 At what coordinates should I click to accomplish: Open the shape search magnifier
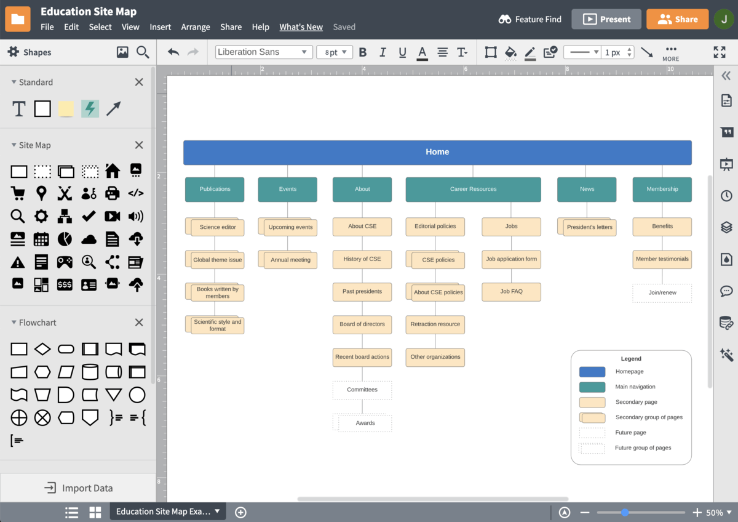[143, 52]
